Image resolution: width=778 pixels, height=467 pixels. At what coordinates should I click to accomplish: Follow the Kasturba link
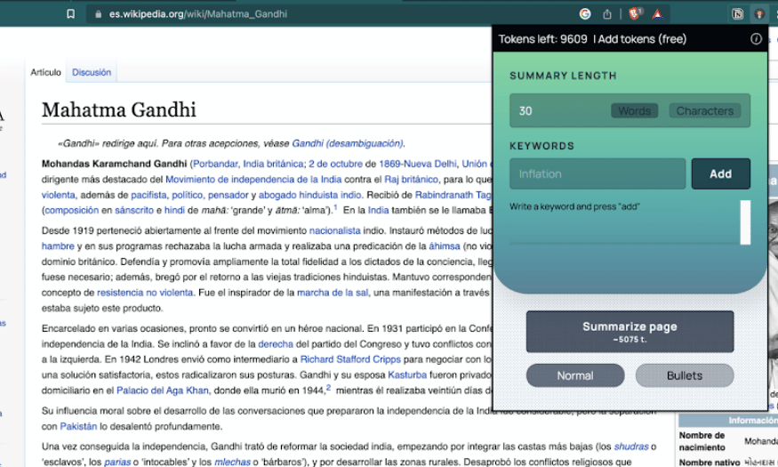(407, 374)
